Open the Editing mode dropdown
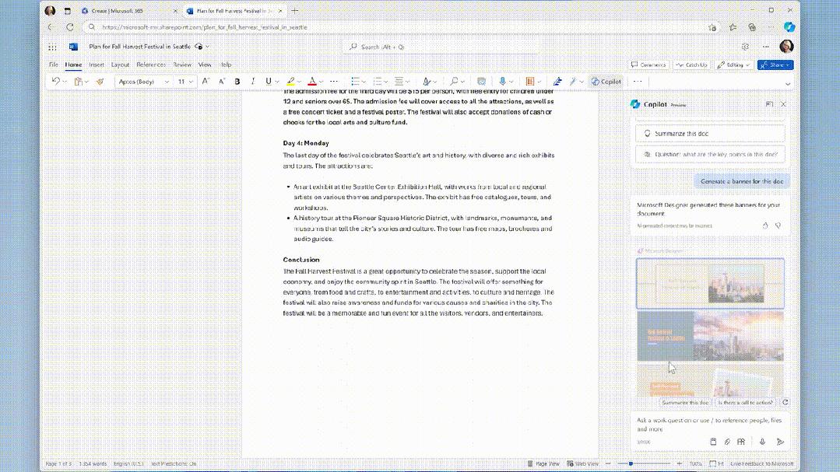 click(x=733, y=65)
